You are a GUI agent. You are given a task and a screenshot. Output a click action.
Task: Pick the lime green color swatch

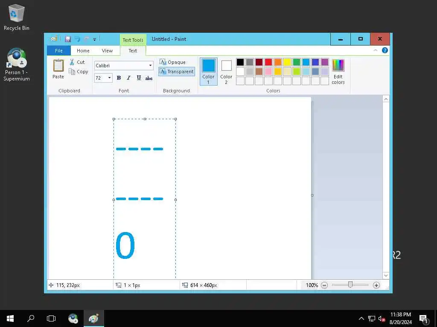point(297,72)
